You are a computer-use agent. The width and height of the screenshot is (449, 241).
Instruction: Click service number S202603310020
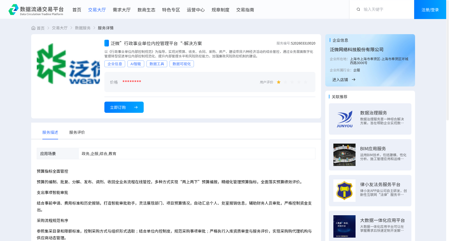(303, 43)
